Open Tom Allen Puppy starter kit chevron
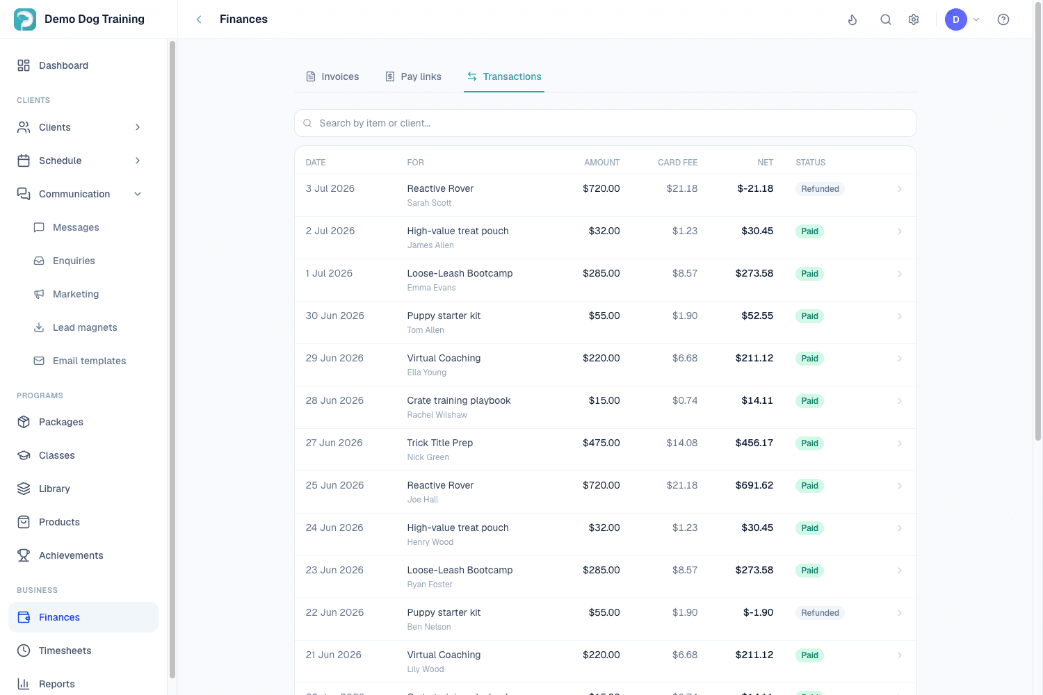 900,316
